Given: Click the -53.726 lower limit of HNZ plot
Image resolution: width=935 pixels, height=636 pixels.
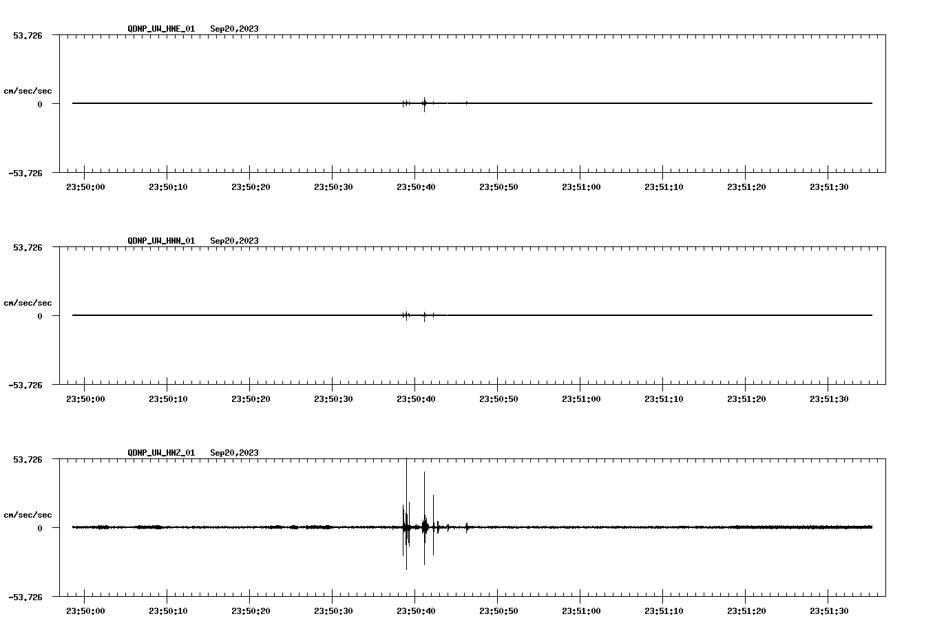Looking at the screenshot, I should click(x=25, y=597).
